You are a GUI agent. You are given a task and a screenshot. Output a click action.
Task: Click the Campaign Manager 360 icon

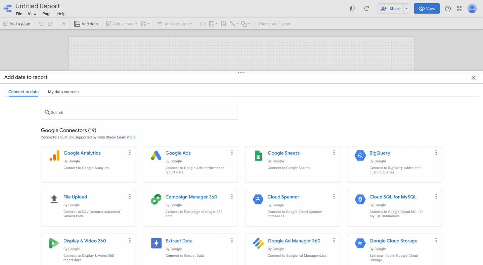coord(156,199)
